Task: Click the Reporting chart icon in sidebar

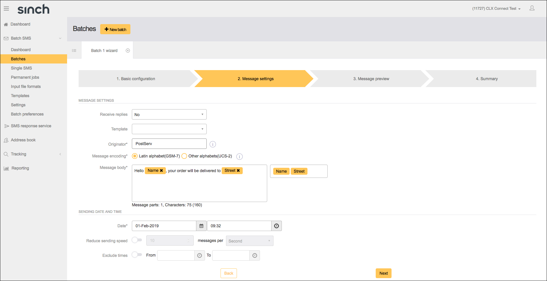Action: [6, 168]
